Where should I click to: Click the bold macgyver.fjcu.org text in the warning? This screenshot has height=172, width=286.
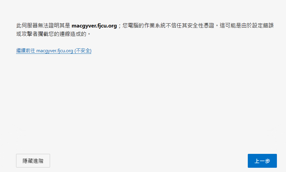coord(94,26)
